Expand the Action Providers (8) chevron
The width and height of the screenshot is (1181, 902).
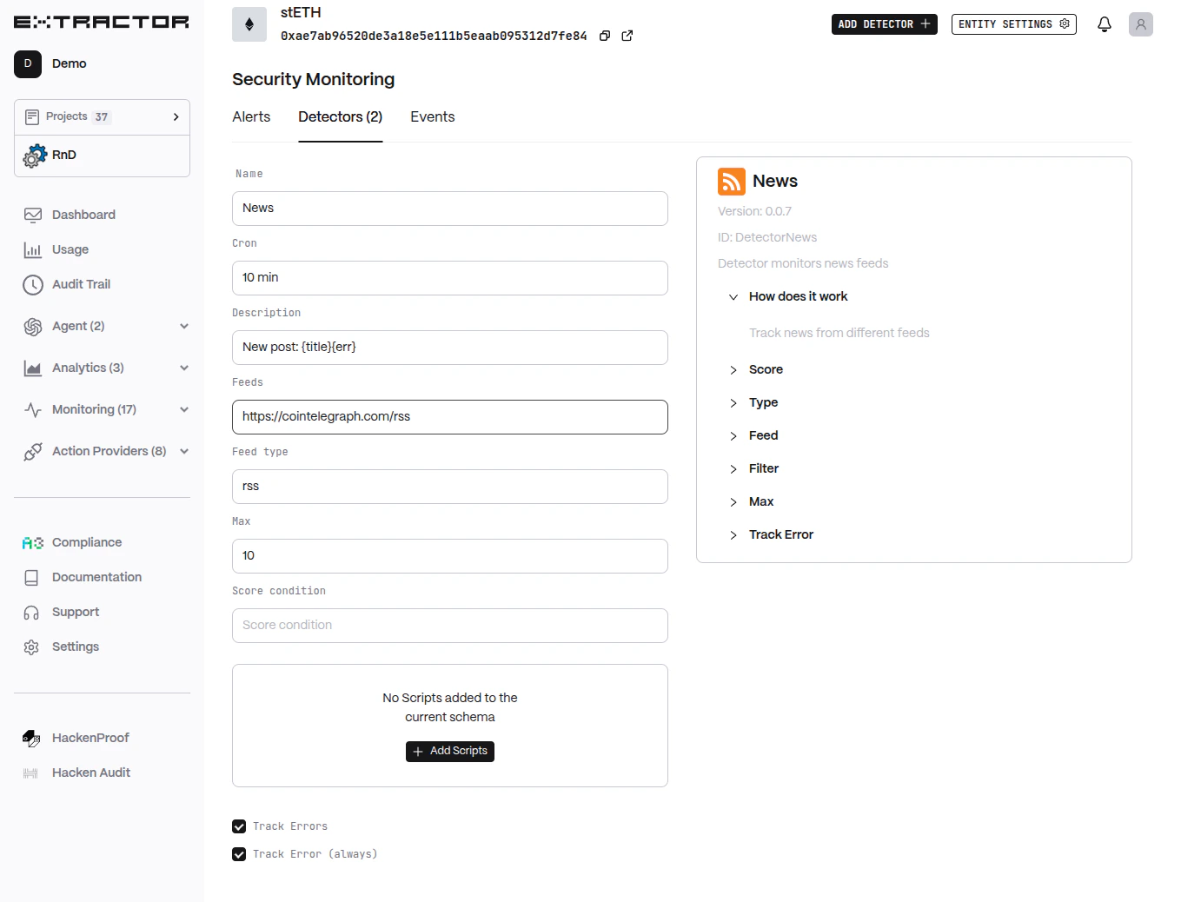click(x=184, y=451)
